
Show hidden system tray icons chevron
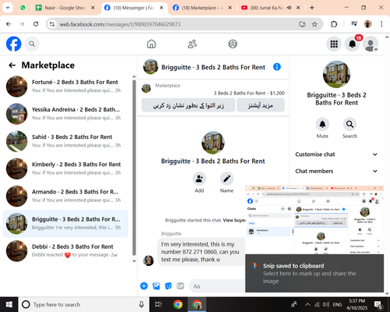307,304
